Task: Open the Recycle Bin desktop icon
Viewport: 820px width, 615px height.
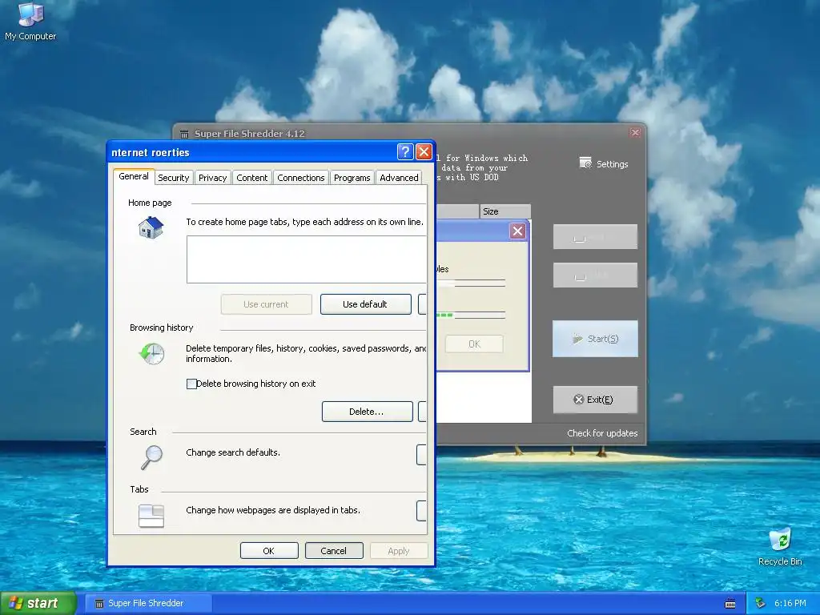Action: (780, 546)
